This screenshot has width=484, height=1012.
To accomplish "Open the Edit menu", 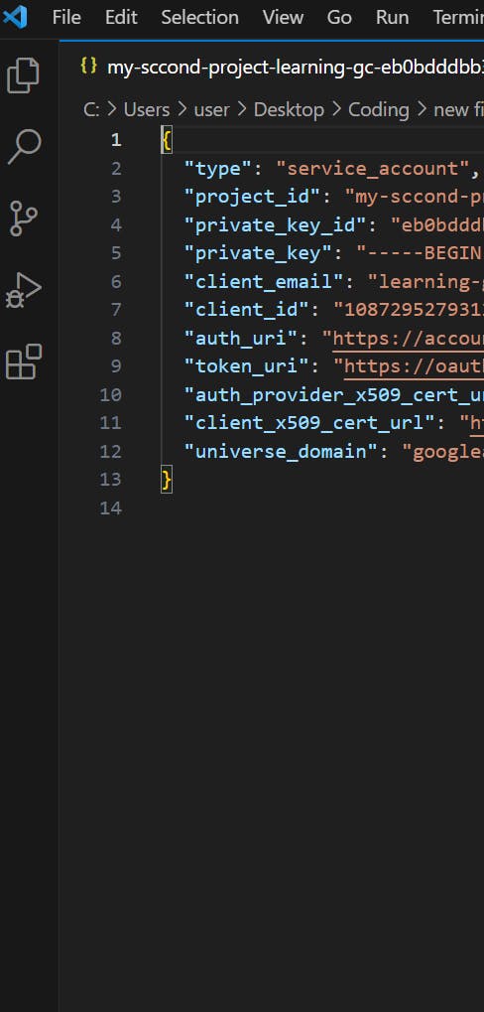I will [x=121, y=18].
